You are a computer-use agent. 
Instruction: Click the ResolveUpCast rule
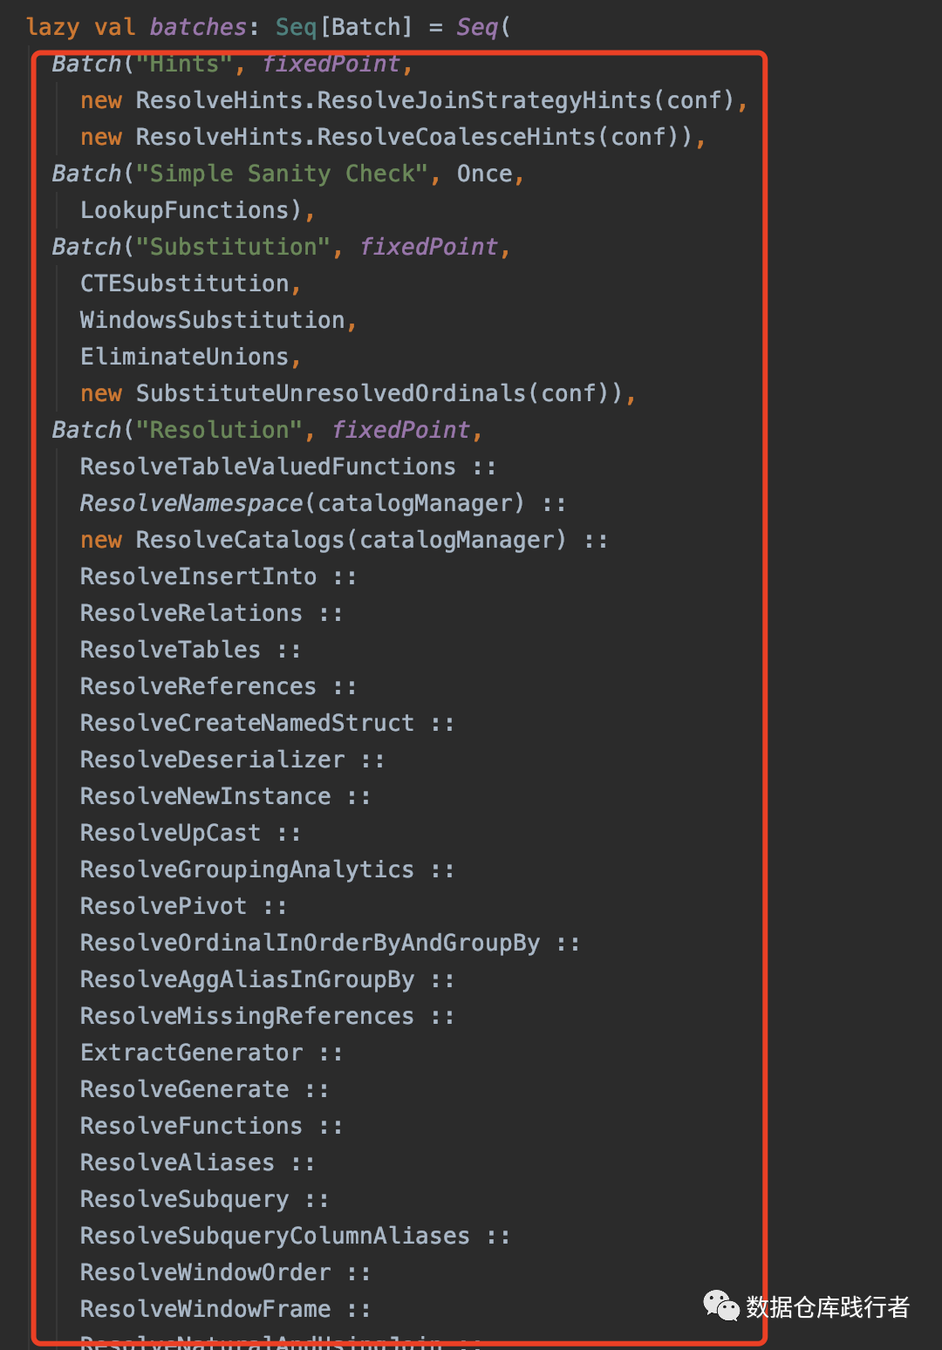pos(170,833)
